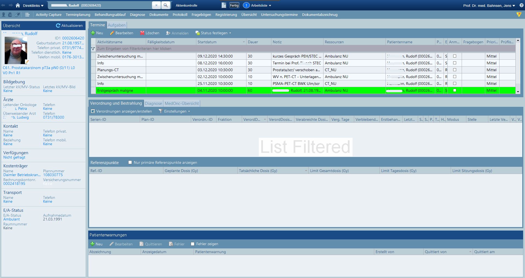Toggle the Fehler zeigen checkbox
Image resolution: width=525 pixels, height=278 pixels.
[193, 244]
